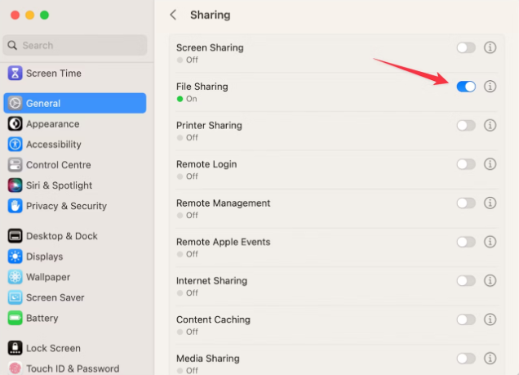
Task: Open info for Internet Sharing
Action: 490,280
